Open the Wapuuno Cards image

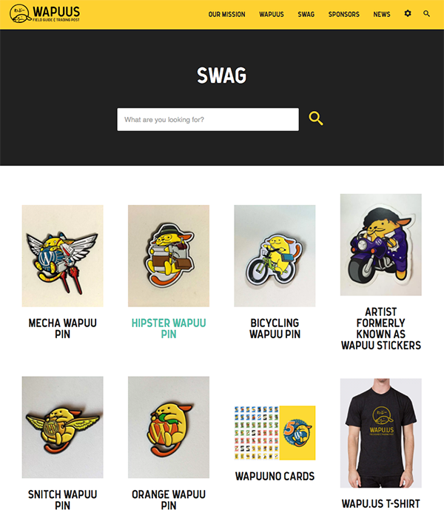click(275, 433)
